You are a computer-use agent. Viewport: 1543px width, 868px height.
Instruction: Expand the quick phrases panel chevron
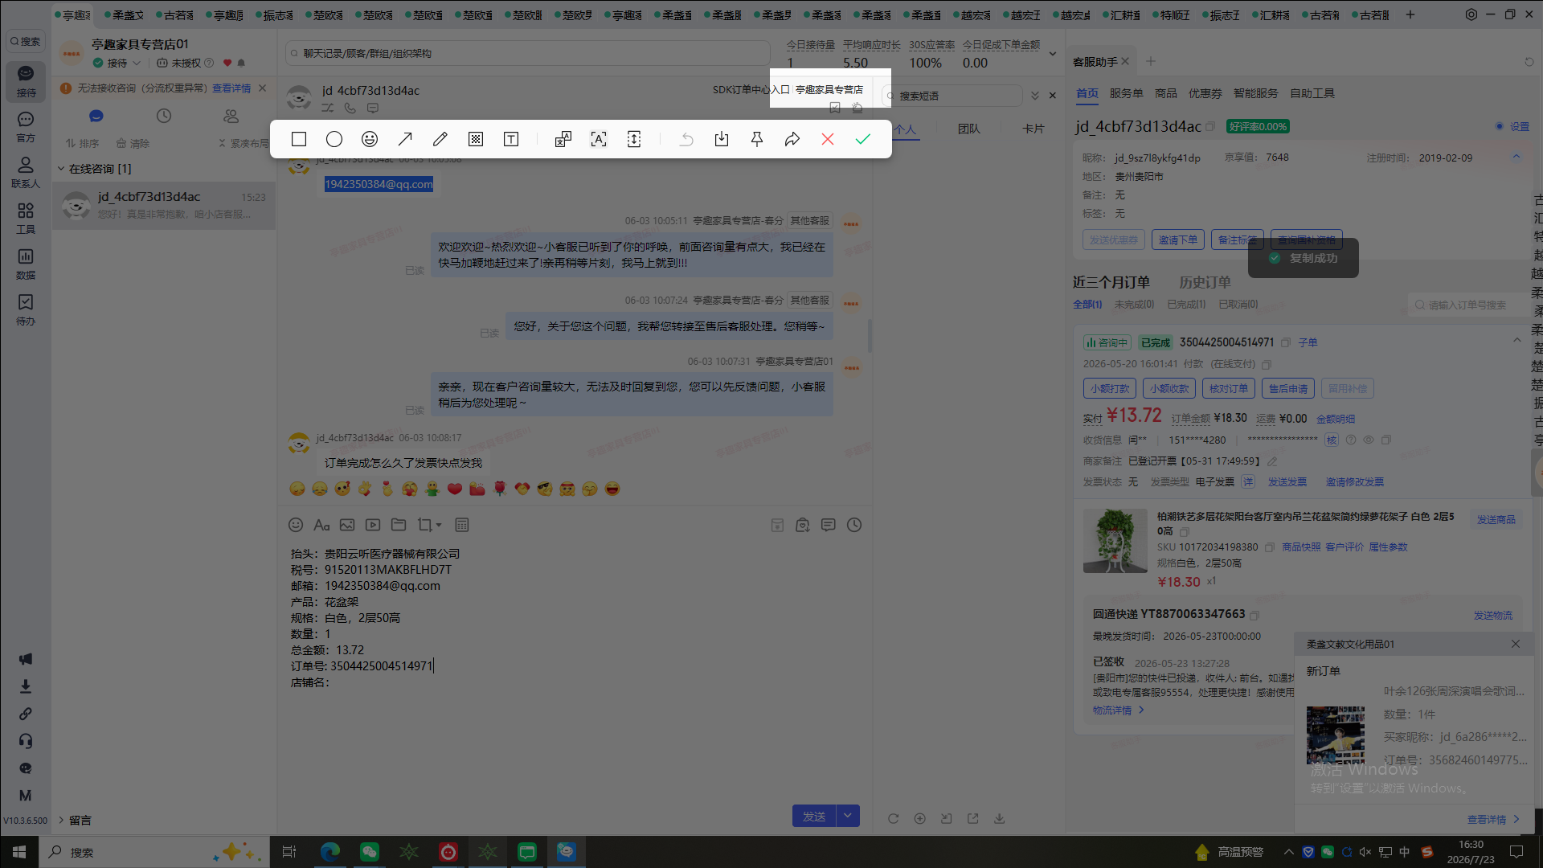pyautogui.click(x=1035, y=96)
